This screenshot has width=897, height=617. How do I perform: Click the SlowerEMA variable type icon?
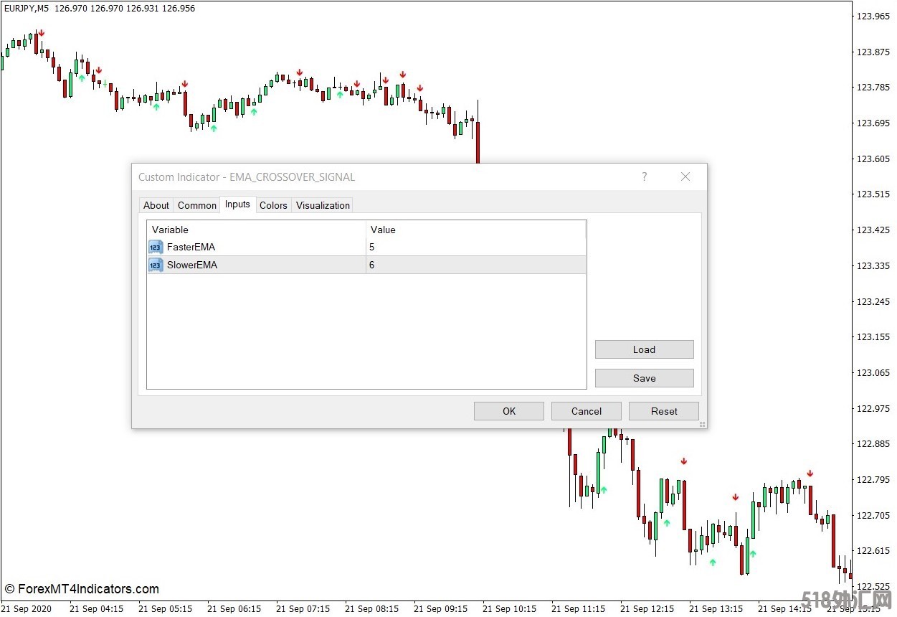[156, 265]
